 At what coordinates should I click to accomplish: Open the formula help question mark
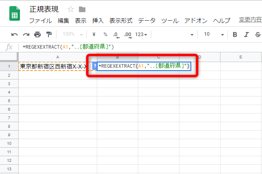[94, 66]
